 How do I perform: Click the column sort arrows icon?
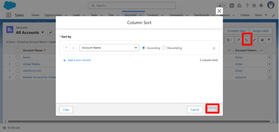(247, 40)
